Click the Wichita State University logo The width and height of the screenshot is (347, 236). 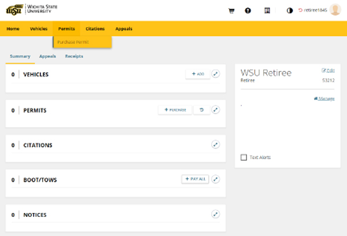[x=32, y=10]
